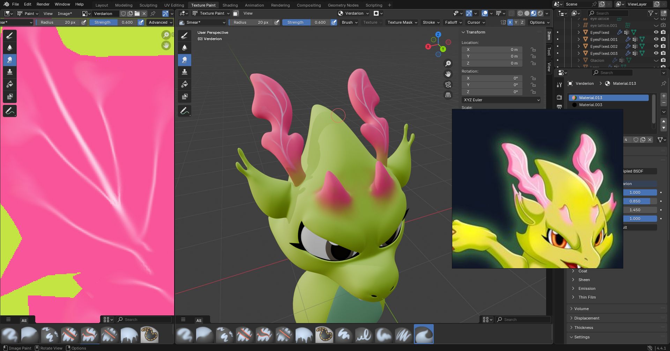Open the Render menu
The image size is (670, 351).
point(43,4)
